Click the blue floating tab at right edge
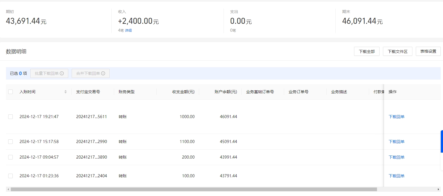The image size is (443, 196). [x=442, y=141]
